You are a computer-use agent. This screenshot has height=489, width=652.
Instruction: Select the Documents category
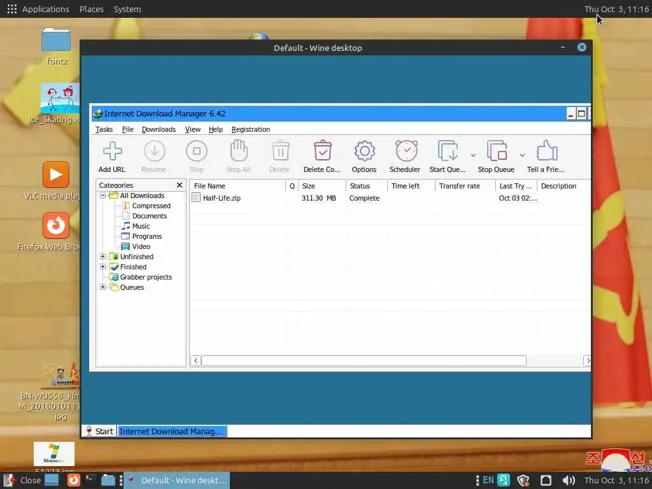(x=149, y=216)
